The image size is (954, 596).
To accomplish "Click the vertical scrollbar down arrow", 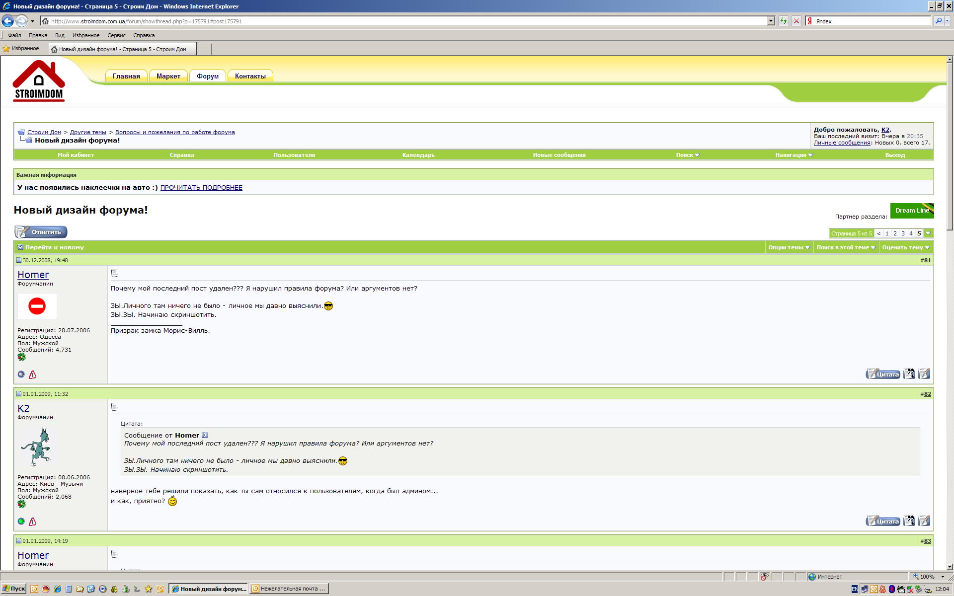I will tap(950, 567).
